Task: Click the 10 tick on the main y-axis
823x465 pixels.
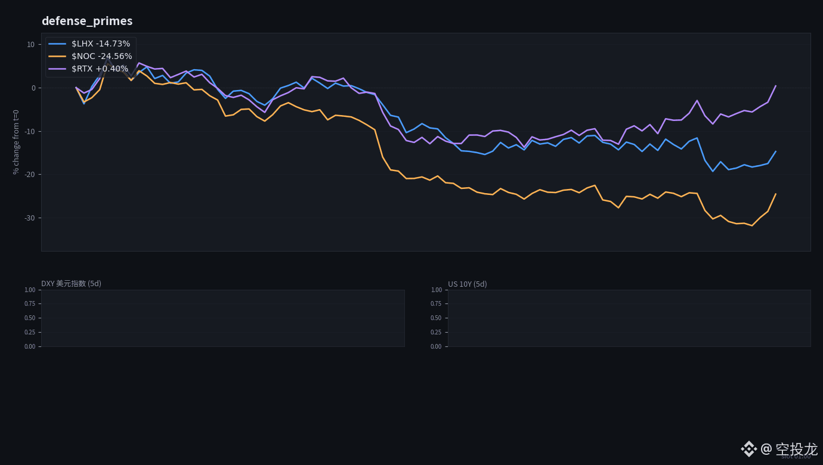Action: 31,44
